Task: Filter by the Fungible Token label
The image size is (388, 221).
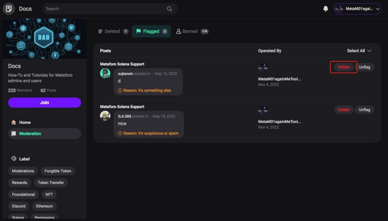Action: [x=57, y=171]
